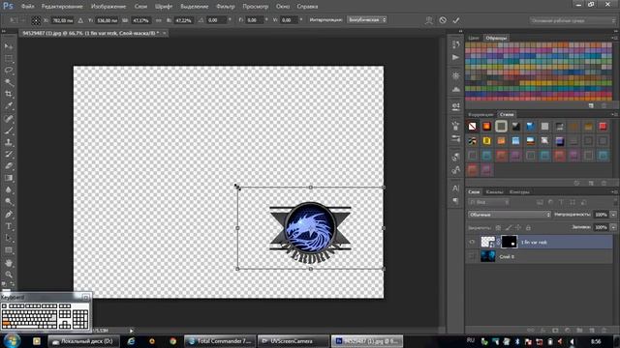Select the Move tool
Image resolution: width=620 pixels, height=348 pixels.
coord(9,46)
